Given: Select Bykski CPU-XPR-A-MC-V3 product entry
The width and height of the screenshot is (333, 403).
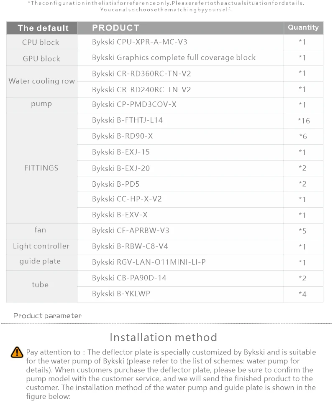Looking at the screenshot, I should (x=140, y=42).
